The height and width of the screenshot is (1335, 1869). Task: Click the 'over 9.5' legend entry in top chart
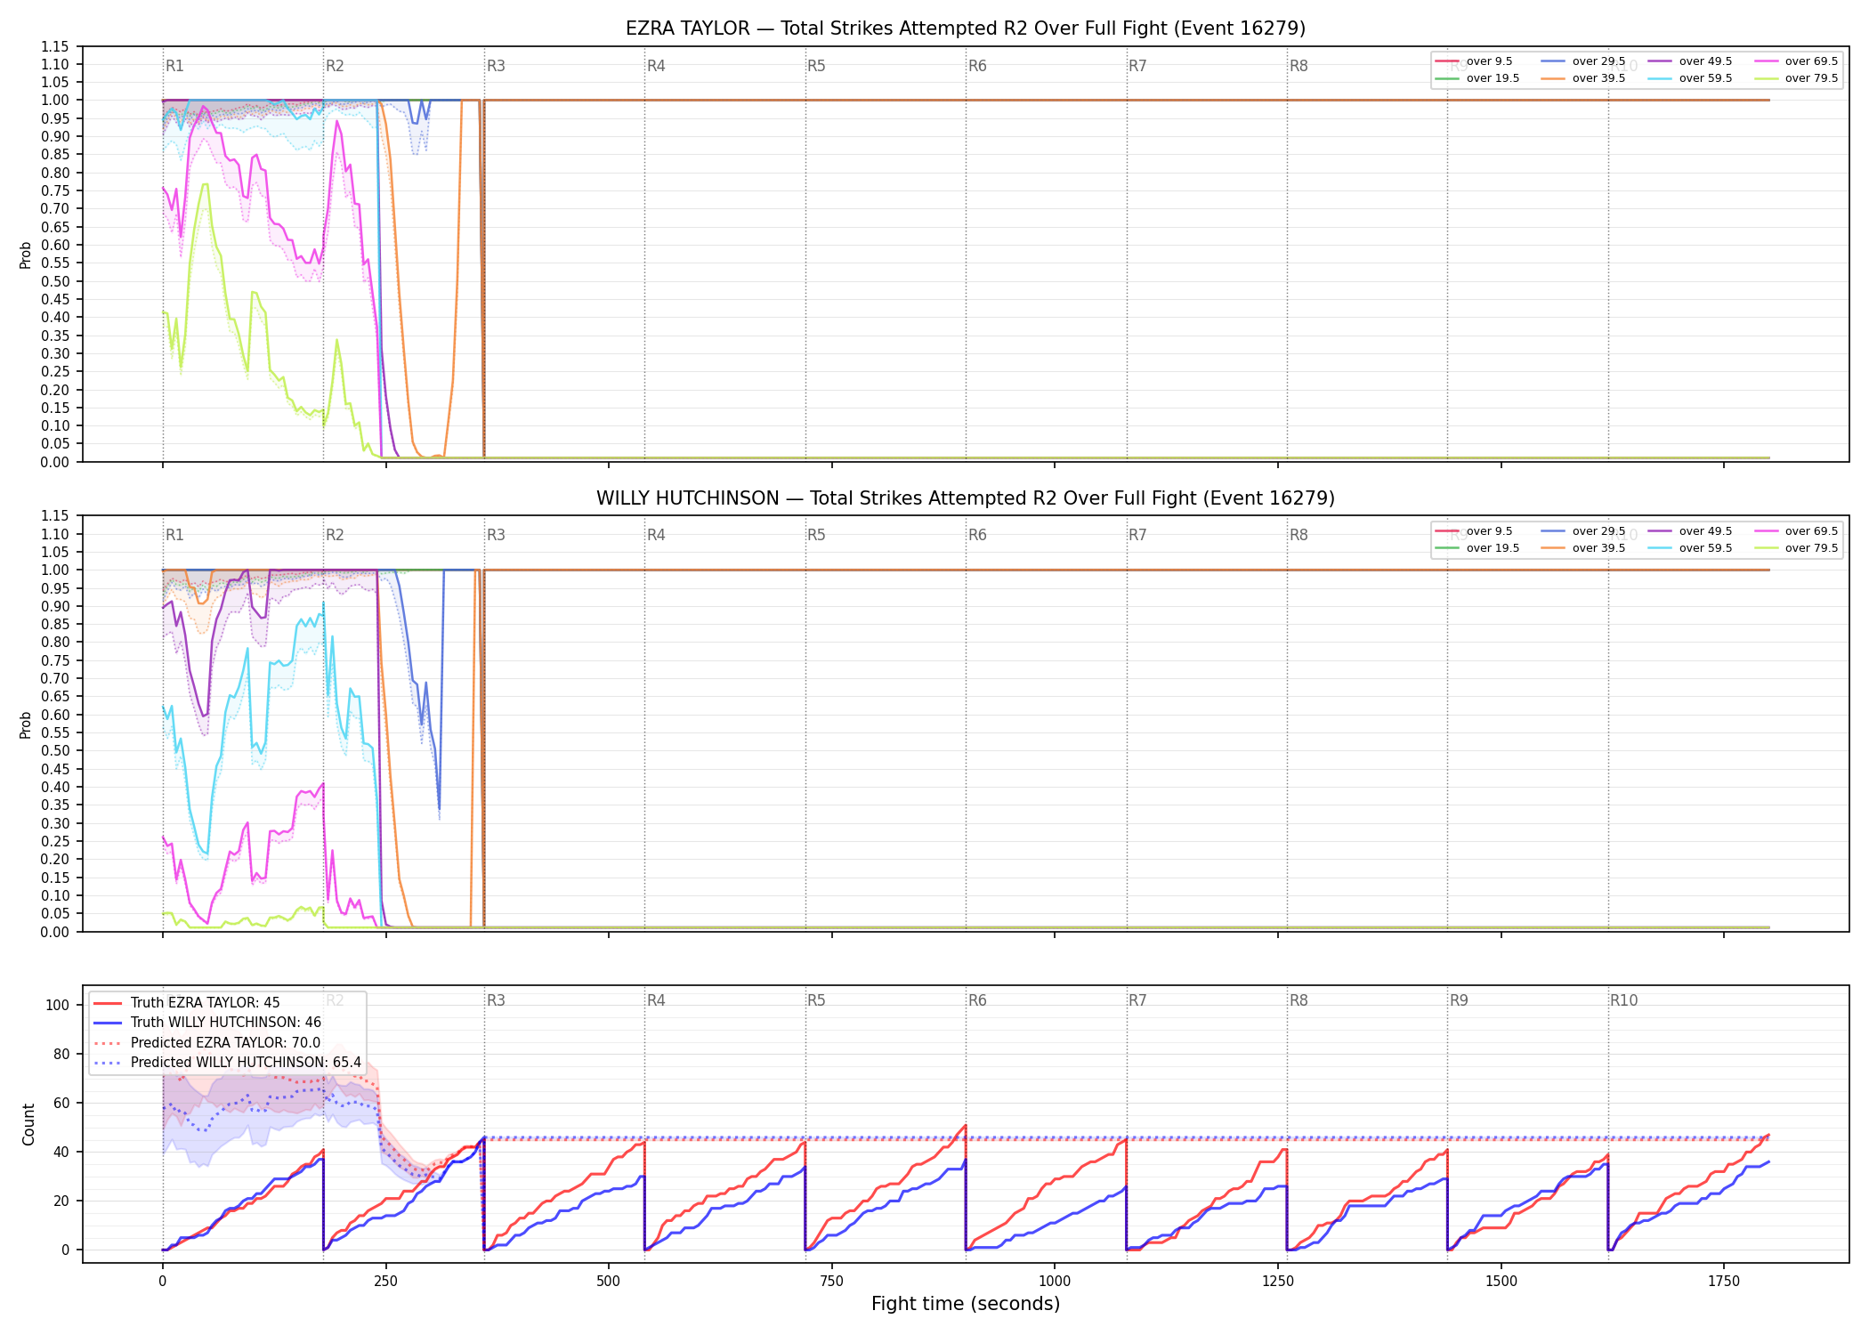pyautogui.click(x=1474, y=61)
